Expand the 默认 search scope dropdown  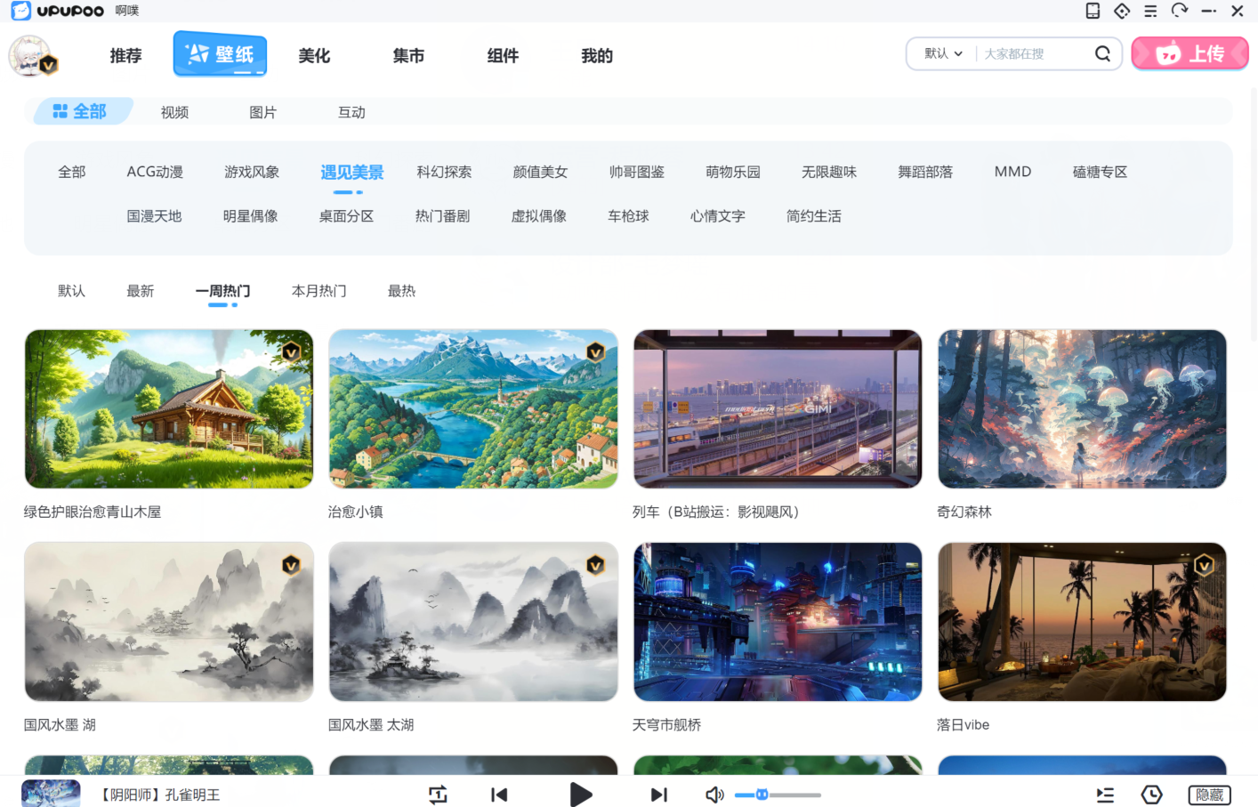(943, 53)
